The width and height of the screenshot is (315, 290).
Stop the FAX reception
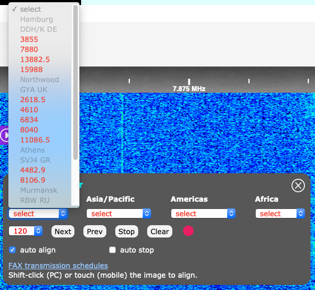[x=126, y=231]
